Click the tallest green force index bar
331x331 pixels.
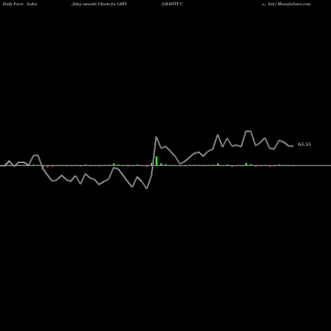tap(156, 161)
